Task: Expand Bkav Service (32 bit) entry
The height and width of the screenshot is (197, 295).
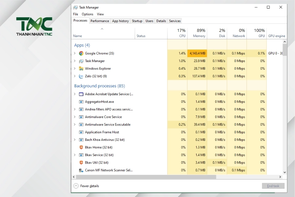Action: (75, 155)
